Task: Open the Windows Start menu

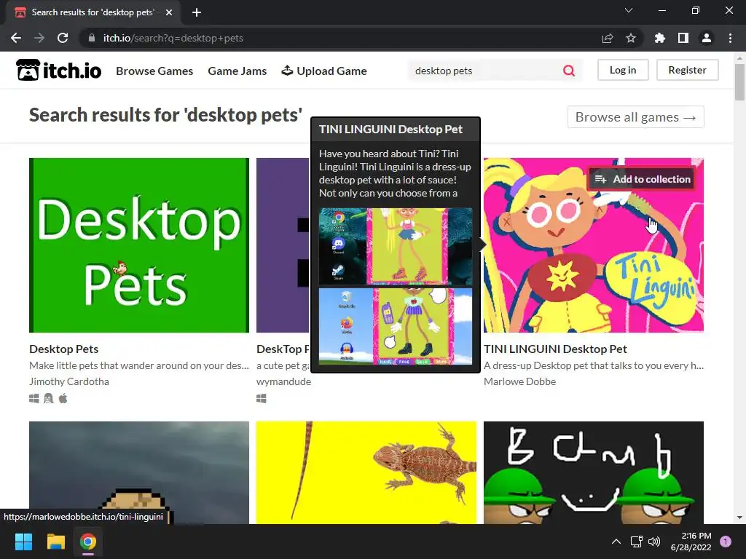Action: 23,542
